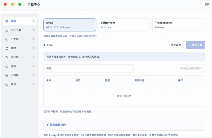This screenshot has width=212, height=138.
Task: Select the 全部 sidebar filter
Action: click(x=20, y=21)
